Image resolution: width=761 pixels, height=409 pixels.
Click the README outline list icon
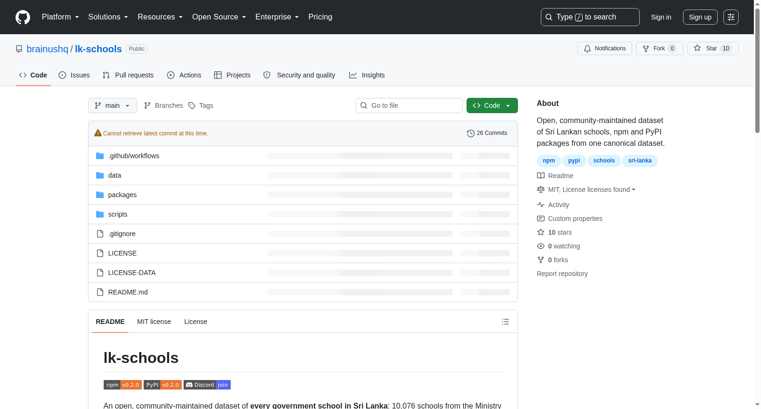506,322
